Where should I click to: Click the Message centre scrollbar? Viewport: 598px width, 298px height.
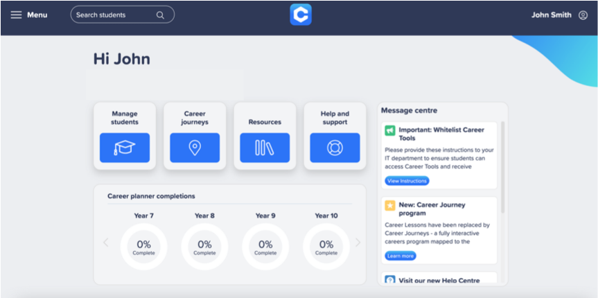point(502,167)
